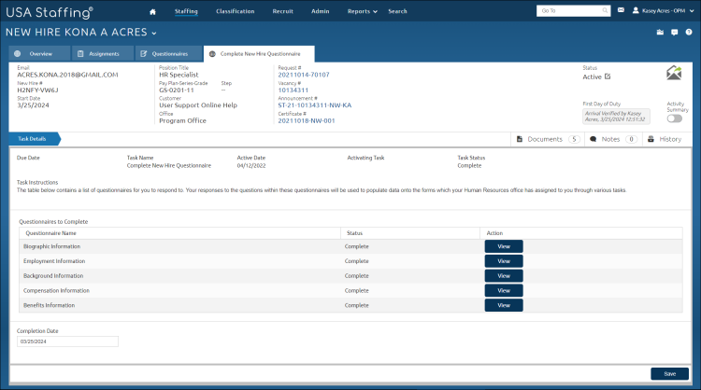
Task: Open the Search menu item
Action: coord(397,11)
